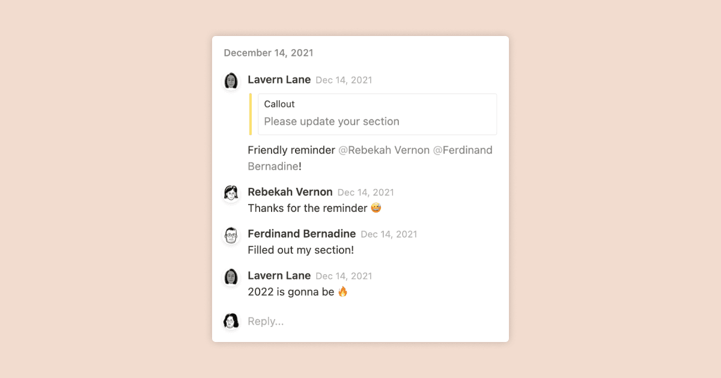Click the December 14, 2021 date header
Image resolution: width=721 pixels, height=378 pixels.
(x=268, y=52)
